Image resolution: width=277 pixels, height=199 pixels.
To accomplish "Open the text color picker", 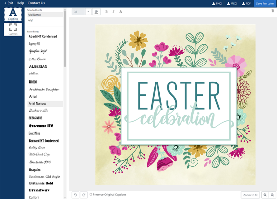I will pos(96,12).
